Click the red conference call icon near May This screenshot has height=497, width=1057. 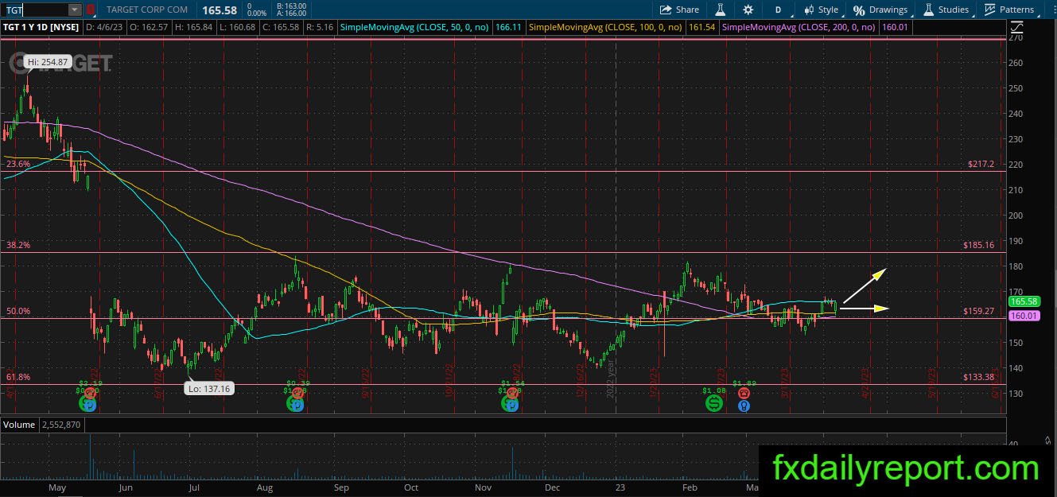coord(89,393)
